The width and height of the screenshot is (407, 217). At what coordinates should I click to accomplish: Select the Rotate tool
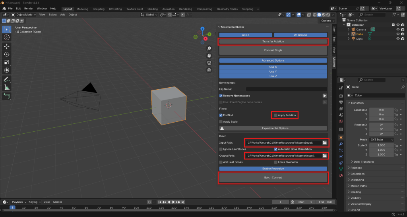click(x=6, y=54)
